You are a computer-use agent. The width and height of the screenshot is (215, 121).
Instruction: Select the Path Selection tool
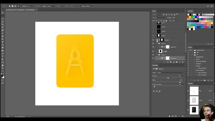(x=2, y=59)
